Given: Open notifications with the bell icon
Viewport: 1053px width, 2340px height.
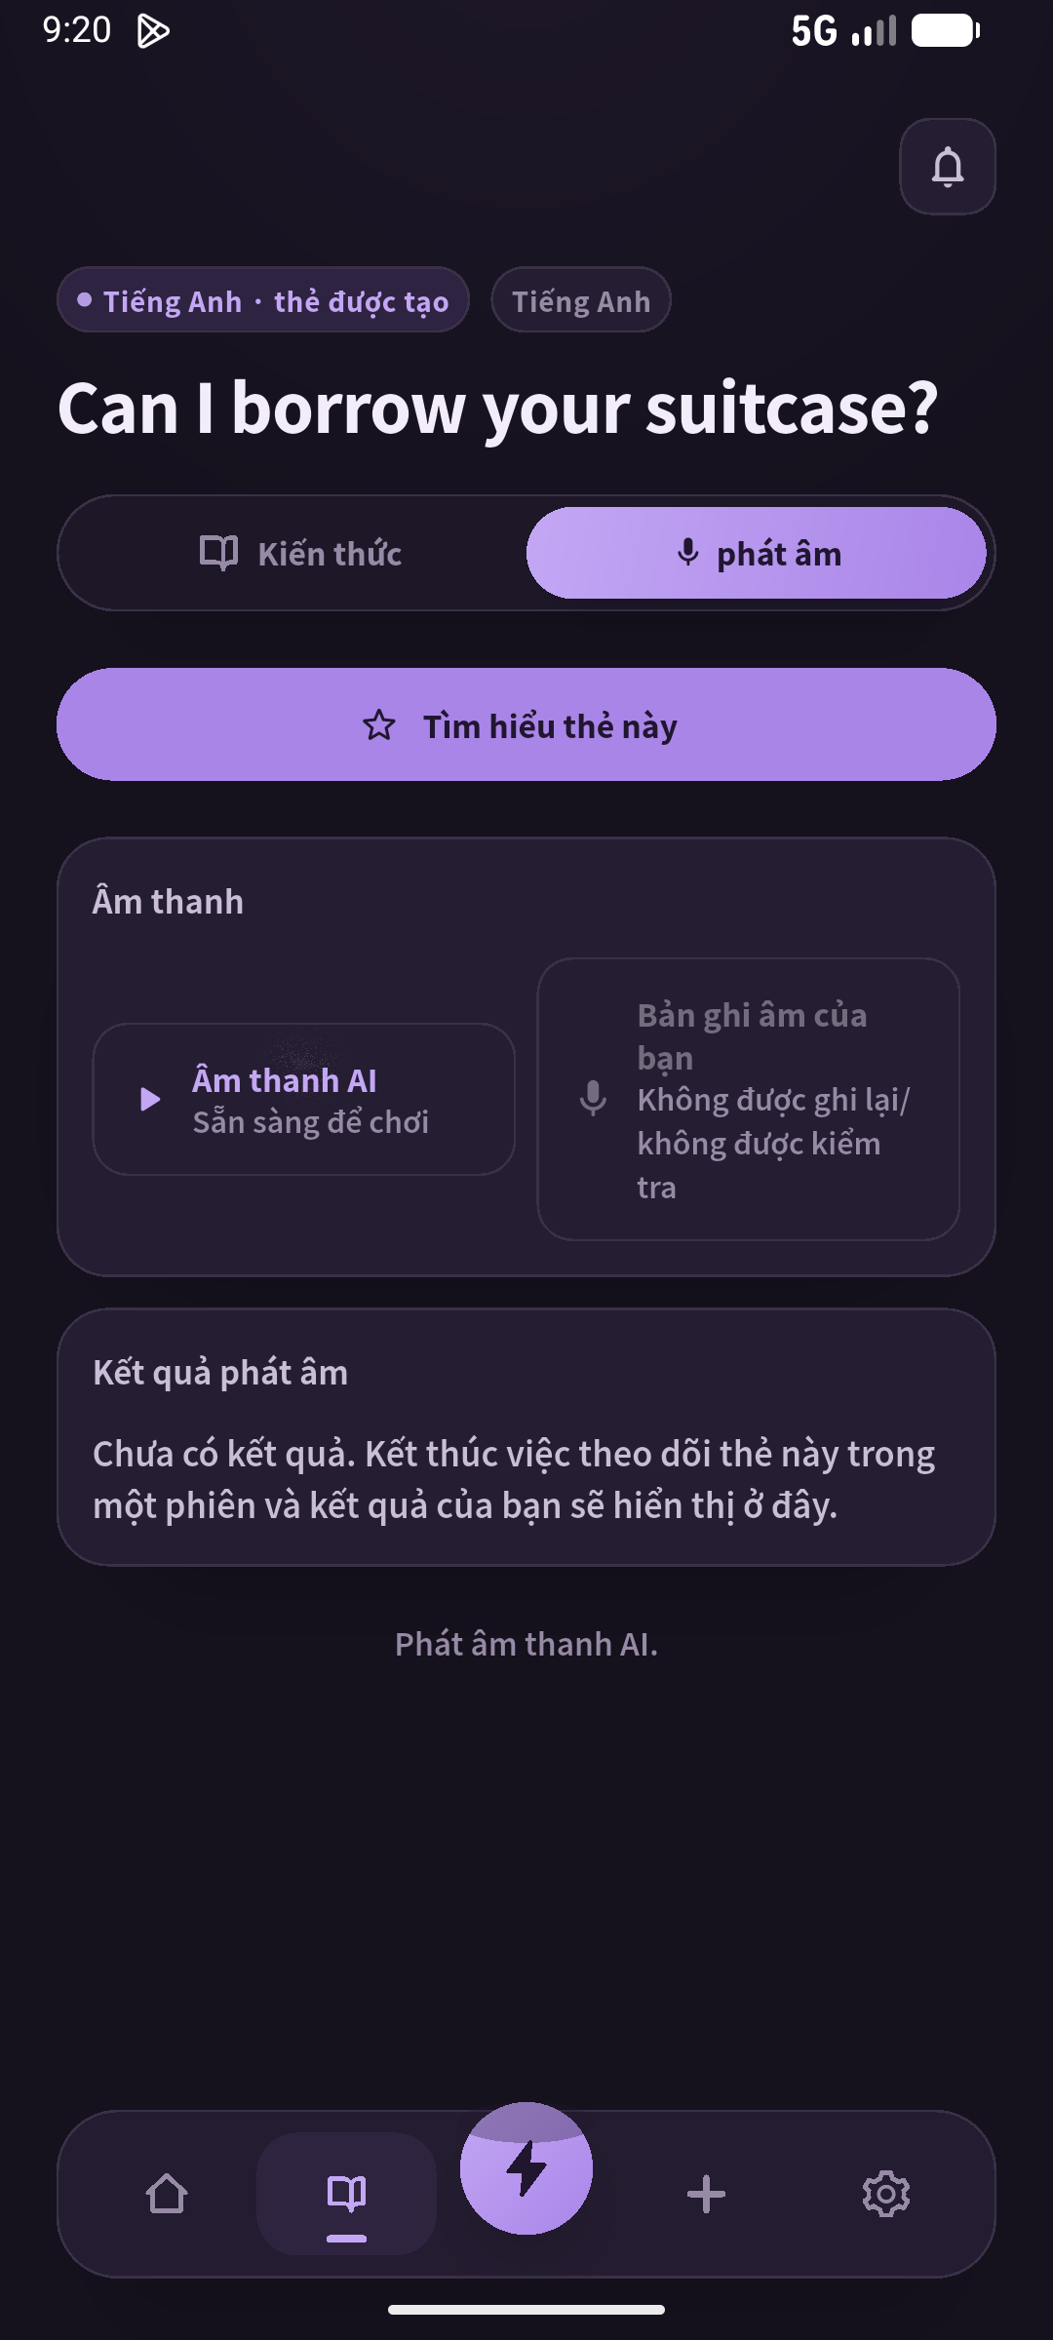Looking at the screenshot, I should 947,167.
